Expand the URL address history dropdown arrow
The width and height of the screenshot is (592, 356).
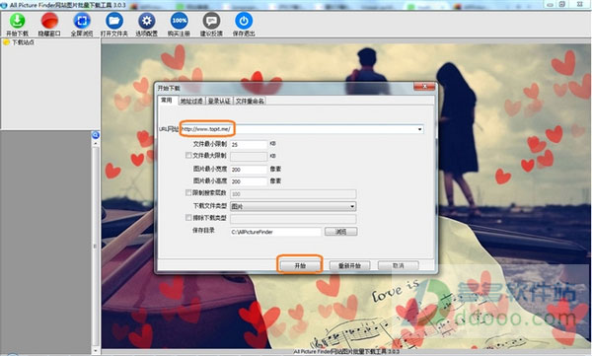(x=420, y=129)
